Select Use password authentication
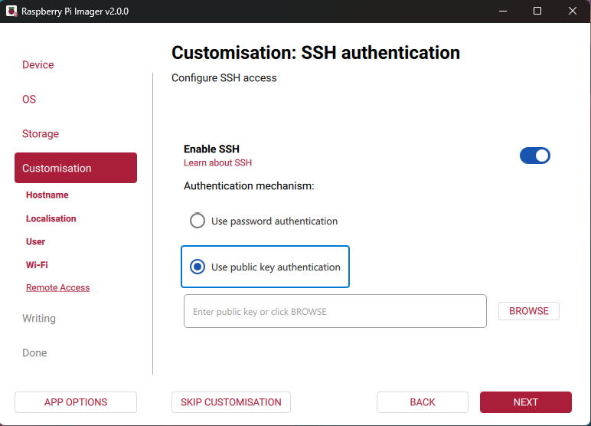Screen dimensions: 591x426 [198, 221]
